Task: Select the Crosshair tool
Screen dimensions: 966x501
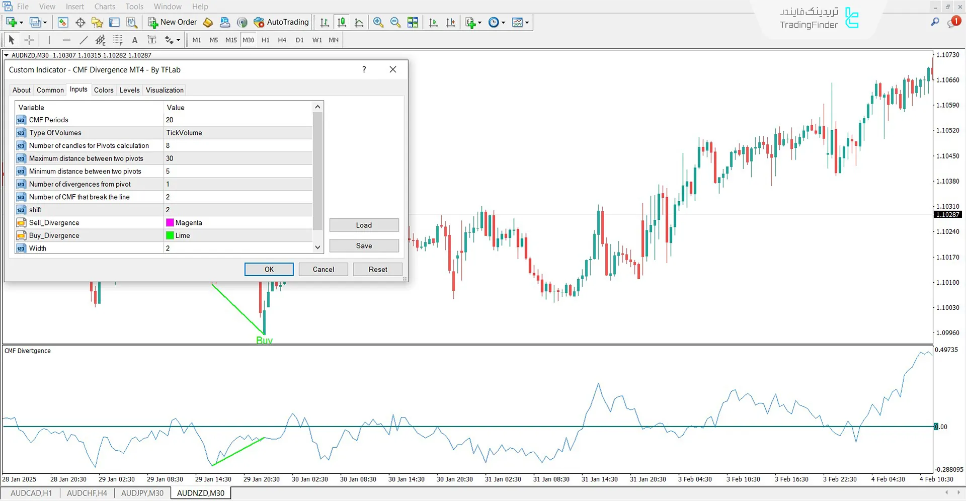Action: tap(29, 40)
